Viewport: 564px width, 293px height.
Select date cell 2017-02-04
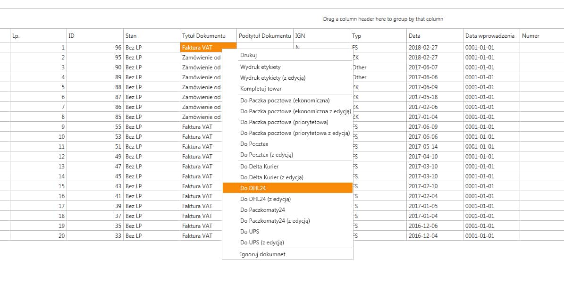pyautogui.click(x=435, y=196)
